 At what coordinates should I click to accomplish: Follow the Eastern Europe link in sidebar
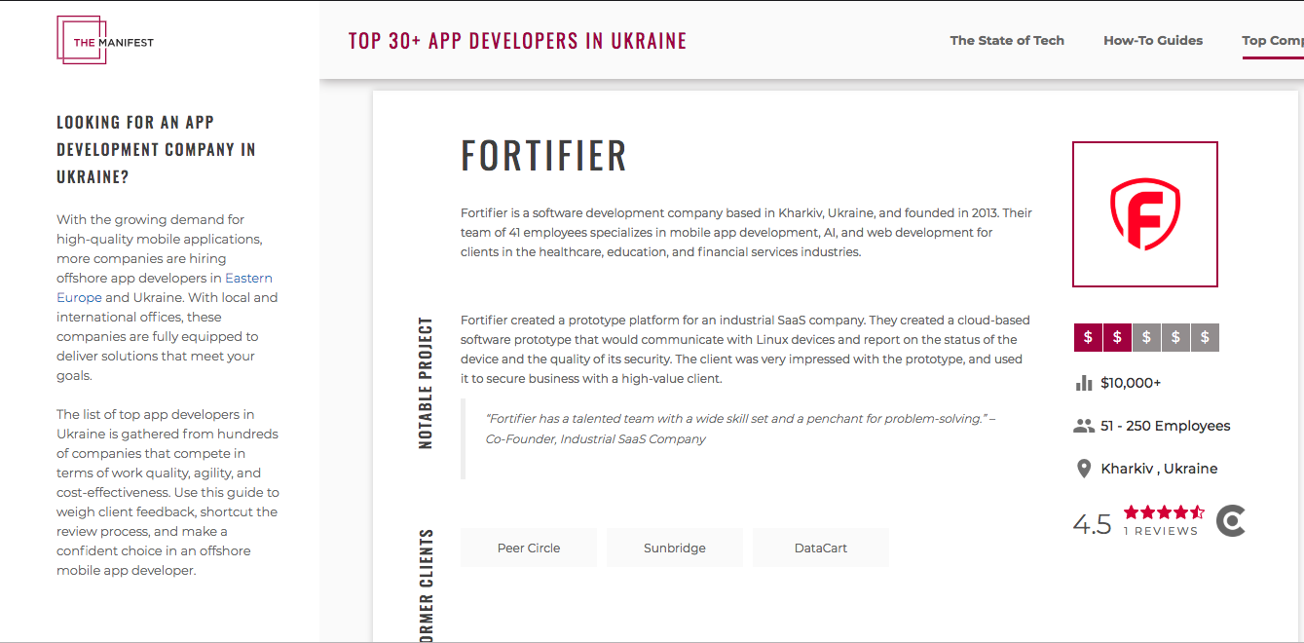point(165,287)
